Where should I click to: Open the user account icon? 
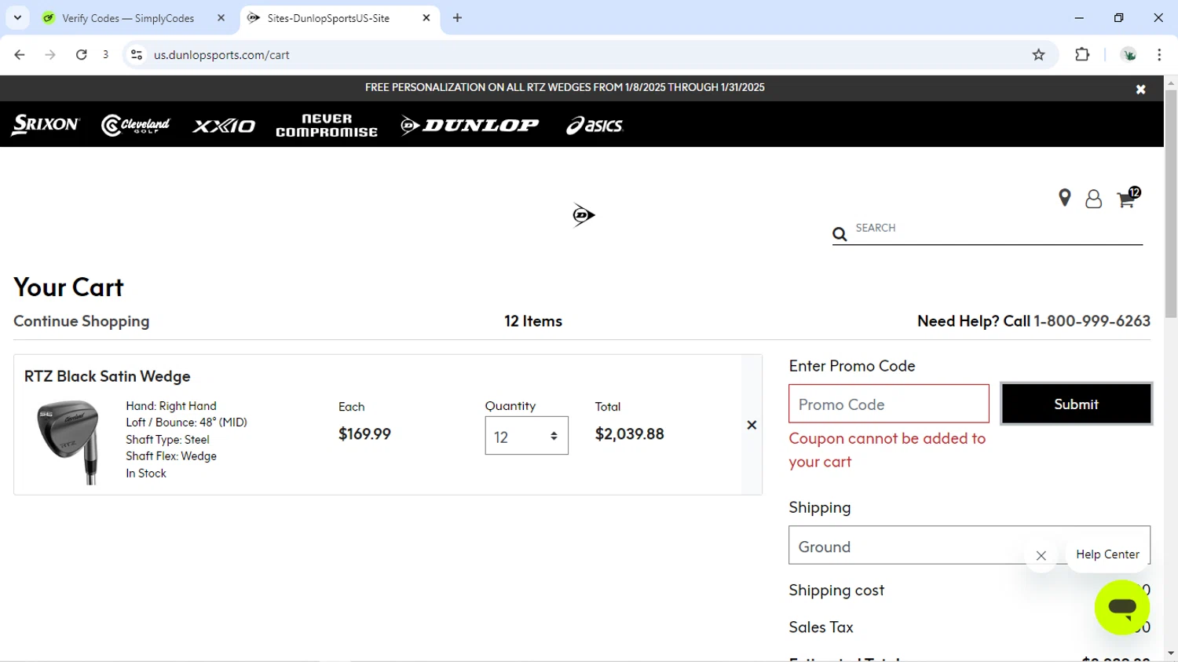1093,199
